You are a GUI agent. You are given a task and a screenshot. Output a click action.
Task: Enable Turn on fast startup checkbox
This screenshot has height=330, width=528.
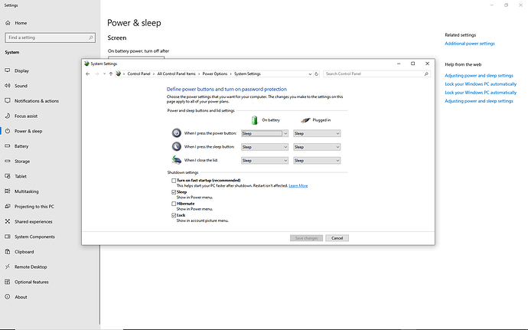click(174, 181)
